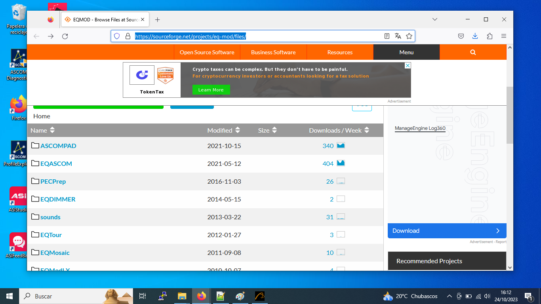Click the ASCOMPAD downloads chart icon

tap(341, 145)
